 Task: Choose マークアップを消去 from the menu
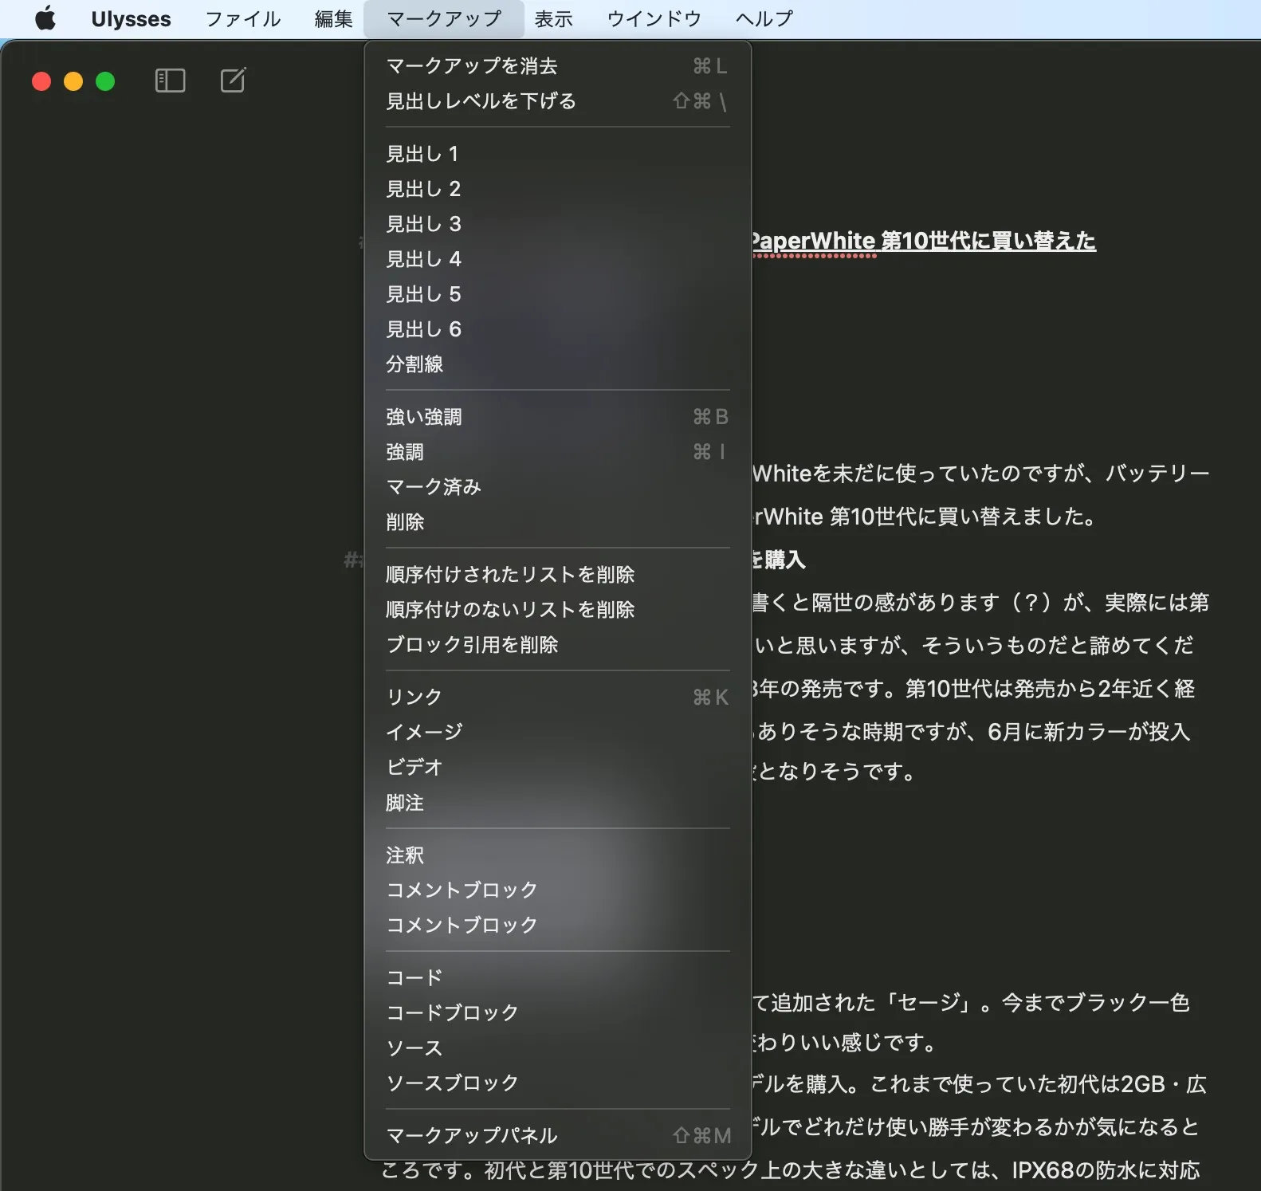(557, 66)
